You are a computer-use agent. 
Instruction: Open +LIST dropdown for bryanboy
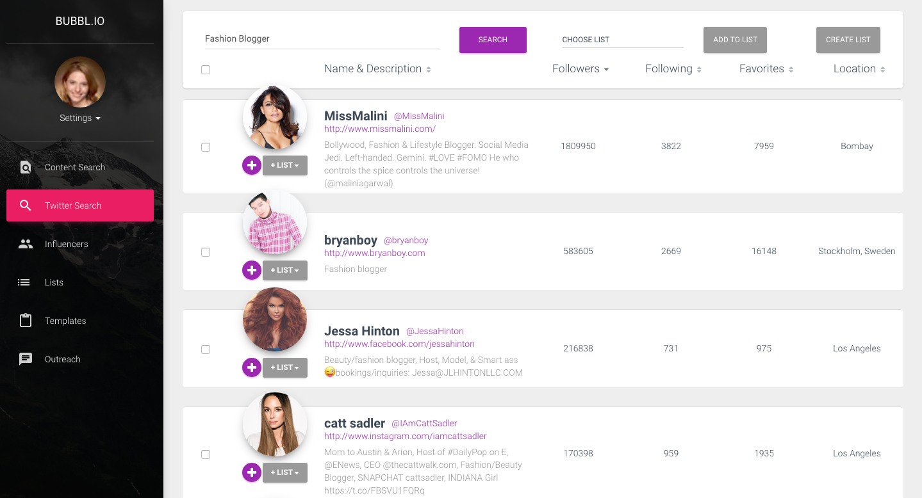click(285, 270)
